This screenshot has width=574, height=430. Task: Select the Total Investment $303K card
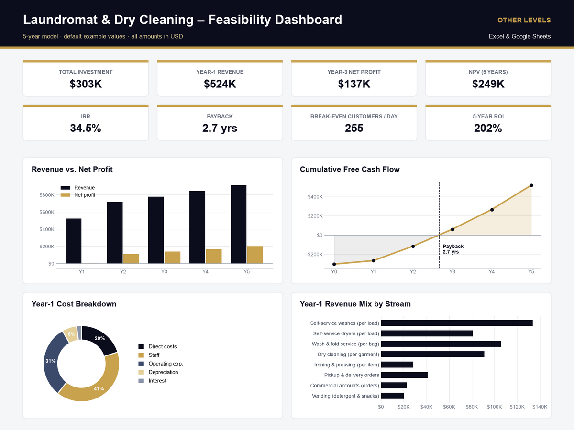pyautogui.click(x=86, y=78)
